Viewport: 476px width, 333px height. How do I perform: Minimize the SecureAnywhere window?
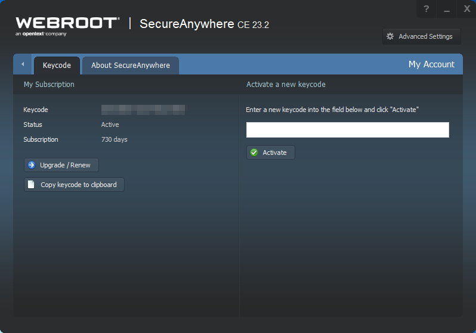[446, 9]
